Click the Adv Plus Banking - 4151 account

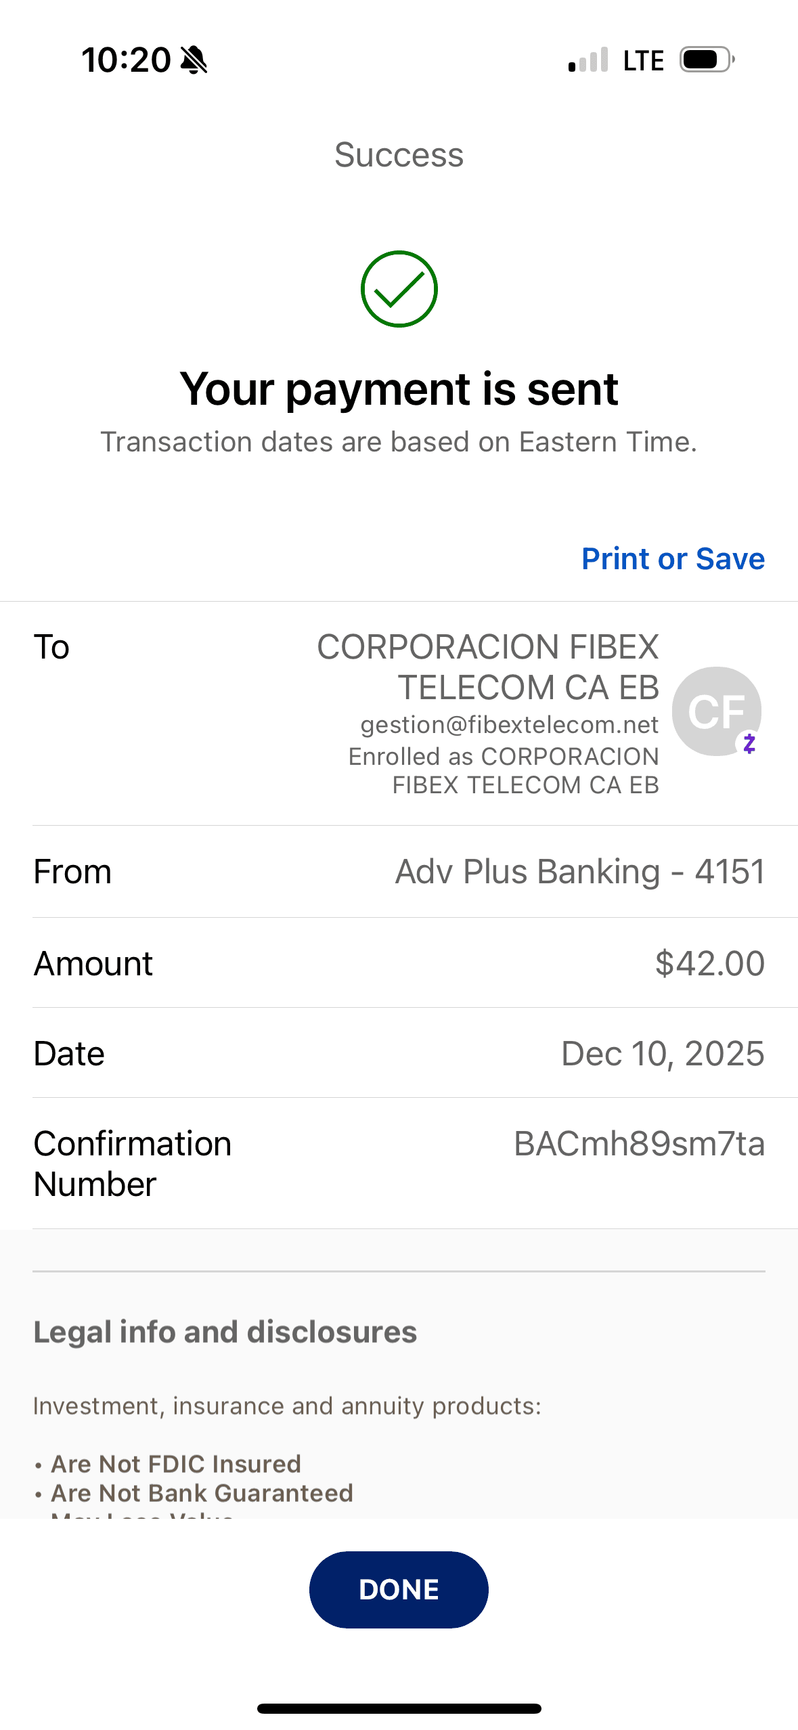(579, 872)
